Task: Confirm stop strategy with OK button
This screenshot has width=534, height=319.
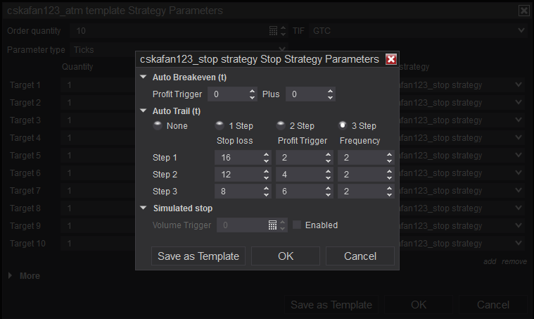Action: [286, 256]
